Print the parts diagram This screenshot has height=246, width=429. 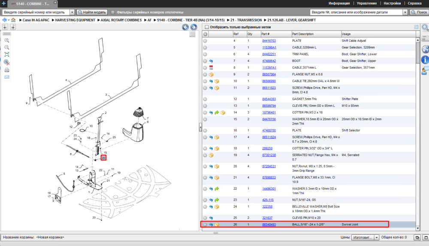[x=7, y=70]
